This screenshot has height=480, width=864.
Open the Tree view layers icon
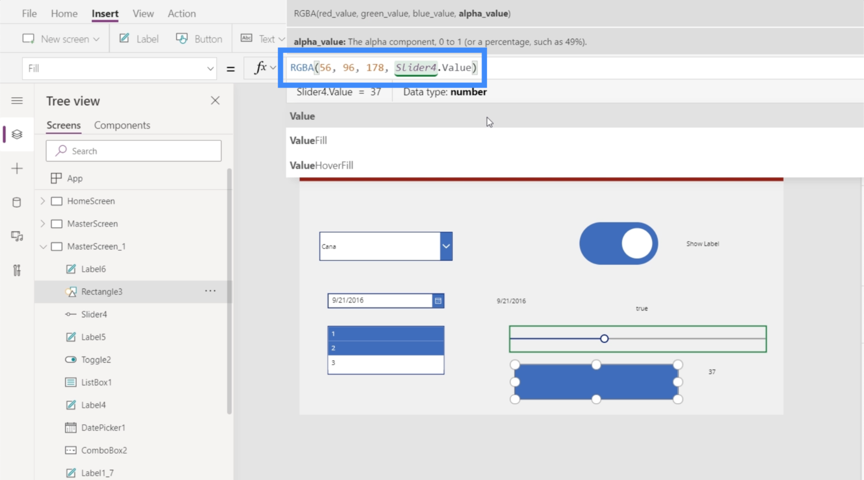17,134
